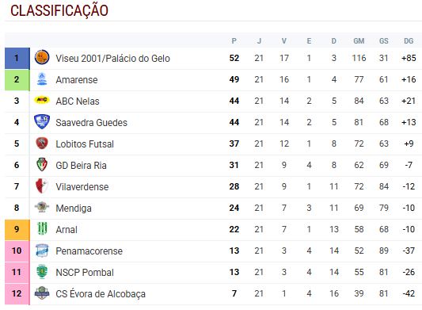Click the CS Évora de Alcobaça crest
Viewport: 422px width, 310px height.
click(42, 293)
